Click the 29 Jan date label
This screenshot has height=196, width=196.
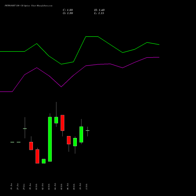tap(24, 187)
